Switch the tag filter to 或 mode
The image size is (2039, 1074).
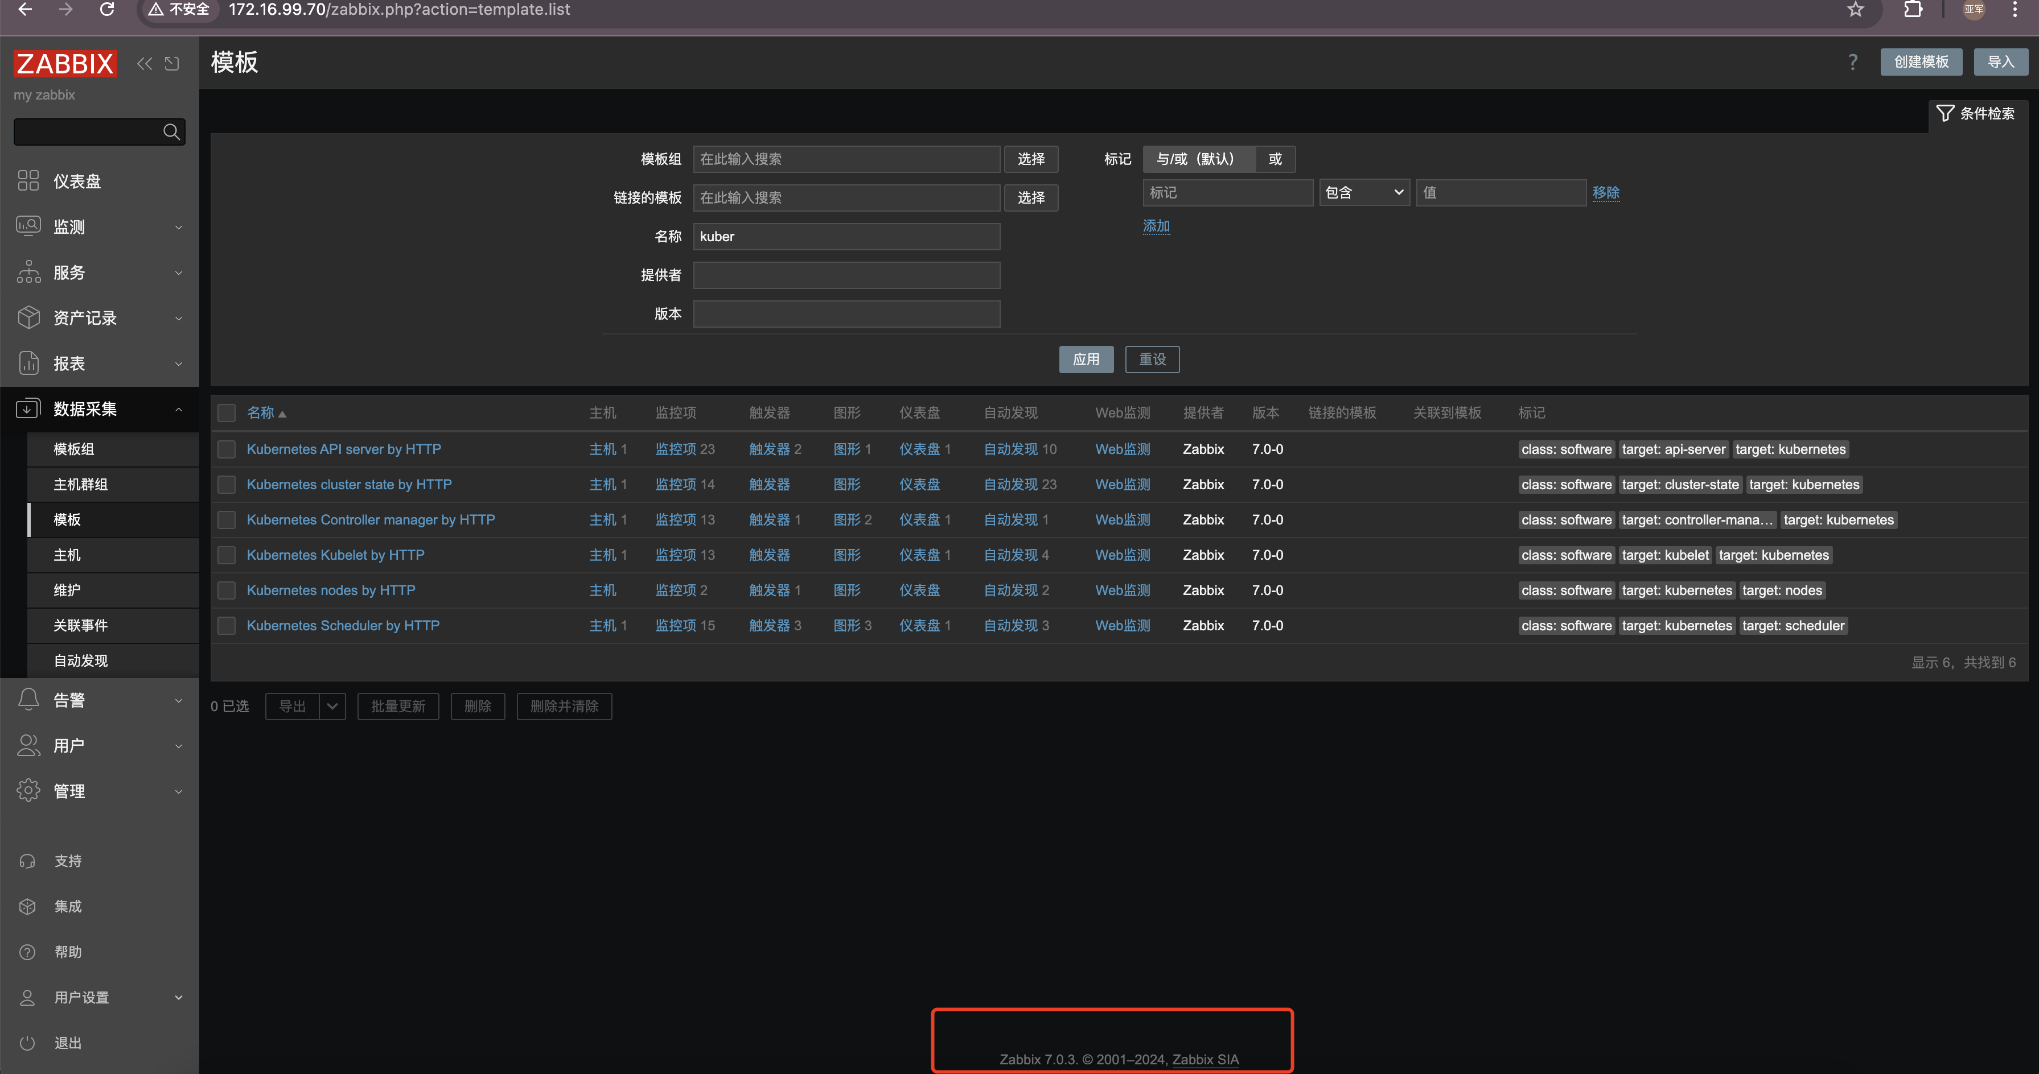(x=1275, y=159)
